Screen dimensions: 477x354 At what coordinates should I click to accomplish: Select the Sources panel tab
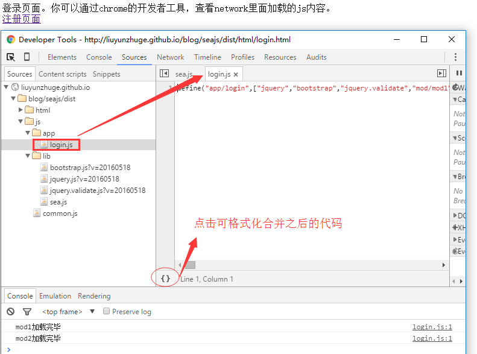pyautogui.click(x=134, y=57)
